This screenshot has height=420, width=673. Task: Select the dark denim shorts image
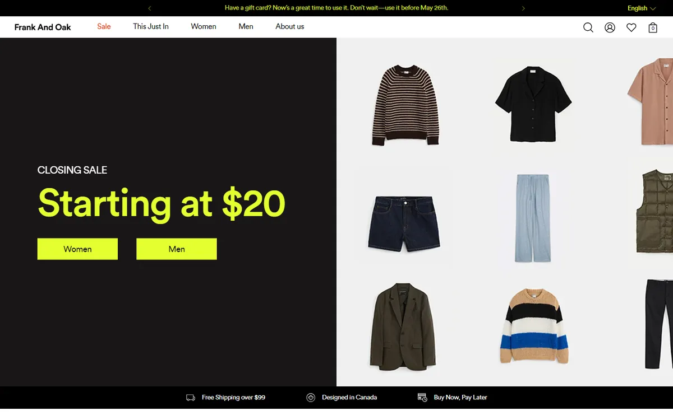[x=404, y=222]
